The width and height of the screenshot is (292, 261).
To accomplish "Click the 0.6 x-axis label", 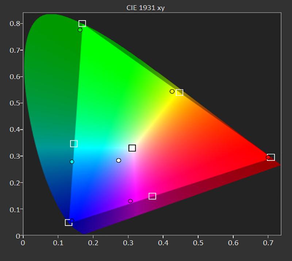I will point(233,243).
